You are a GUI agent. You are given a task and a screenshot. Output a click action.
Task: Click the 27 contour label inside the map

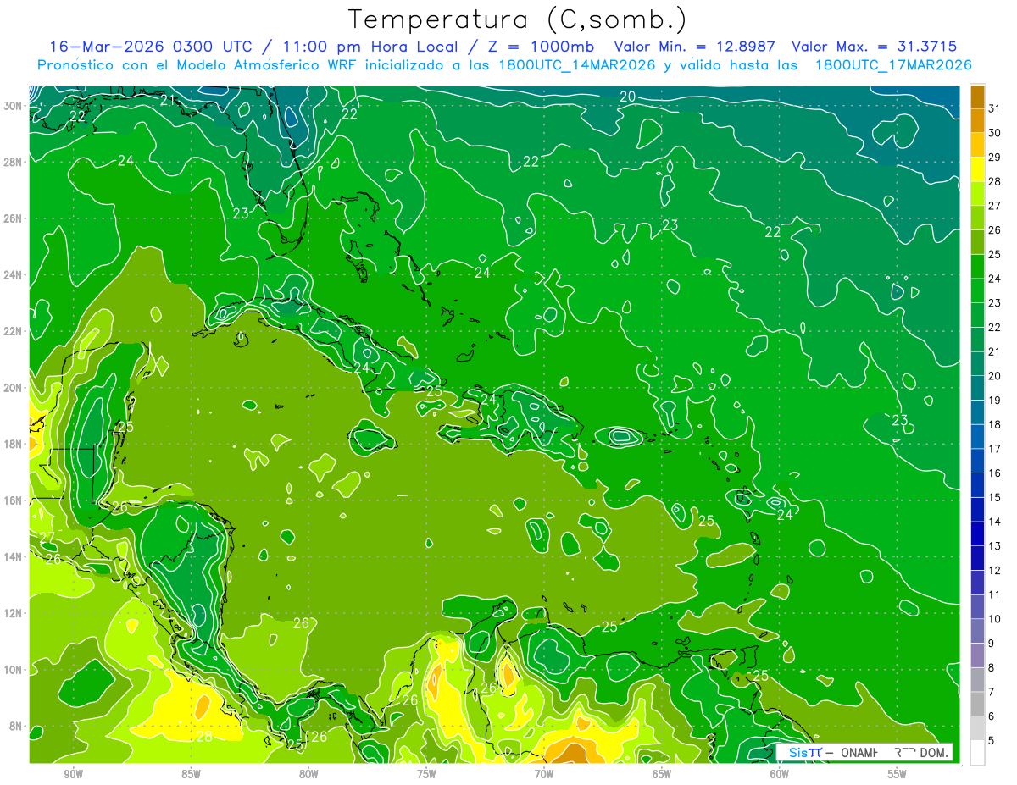pyautogui.click(x=47, y=538)
